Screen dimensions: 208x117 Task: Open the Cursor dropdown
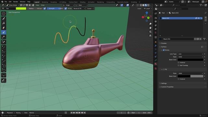point(90,8)
